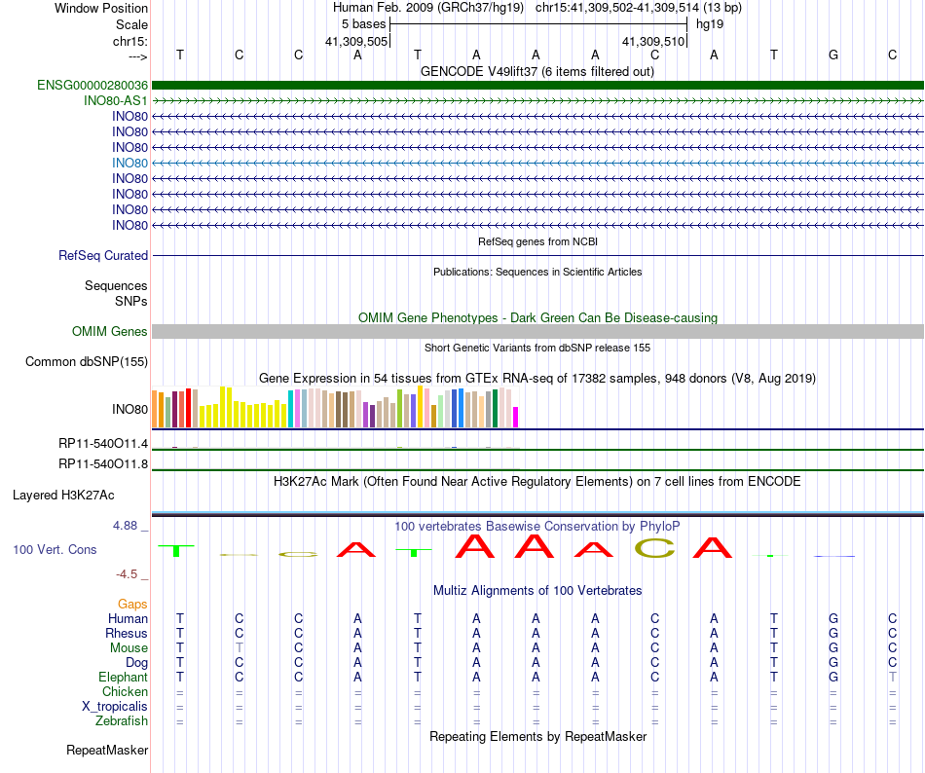Click Human Feb. 2009 (GRCh37/hg19) heading

click(x=428, y=8)
